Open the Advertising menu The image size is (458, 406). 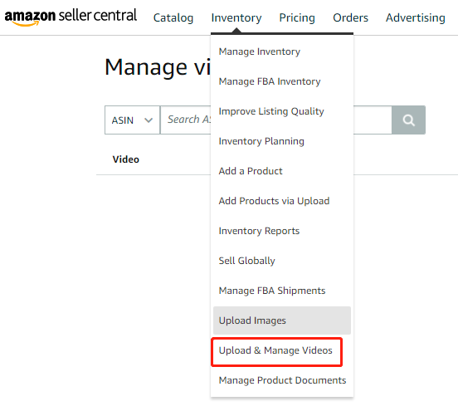[416, 17]
